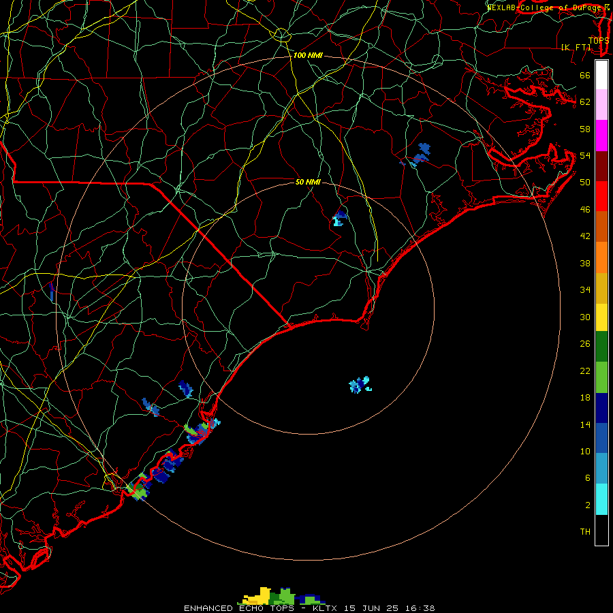Click the "18" legend value
The width and height of the screenshot is (613, 613).
pyautogui.click(x=585, y=398)
